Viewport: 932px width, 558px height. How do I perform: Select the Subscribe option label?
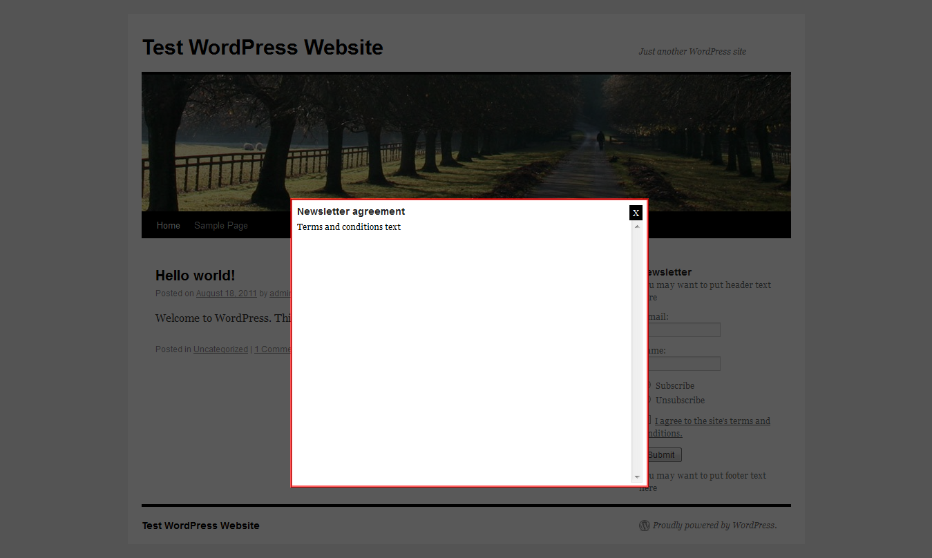pos(675,386)
